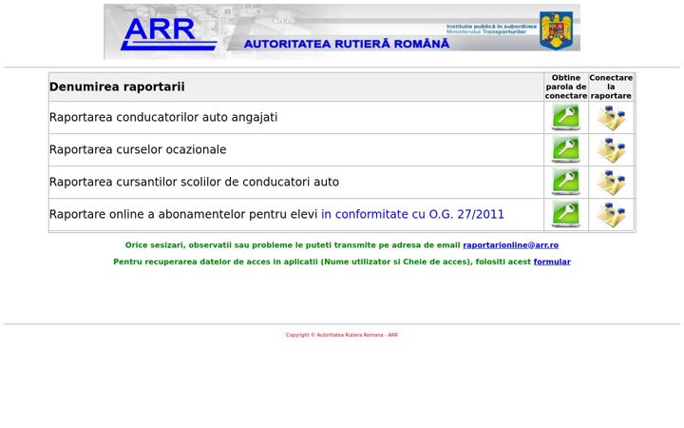The image size is (684, 428).
Task: Click 'Pentru recuperarea datelor de acces' text
Action: tap(322, 262)
